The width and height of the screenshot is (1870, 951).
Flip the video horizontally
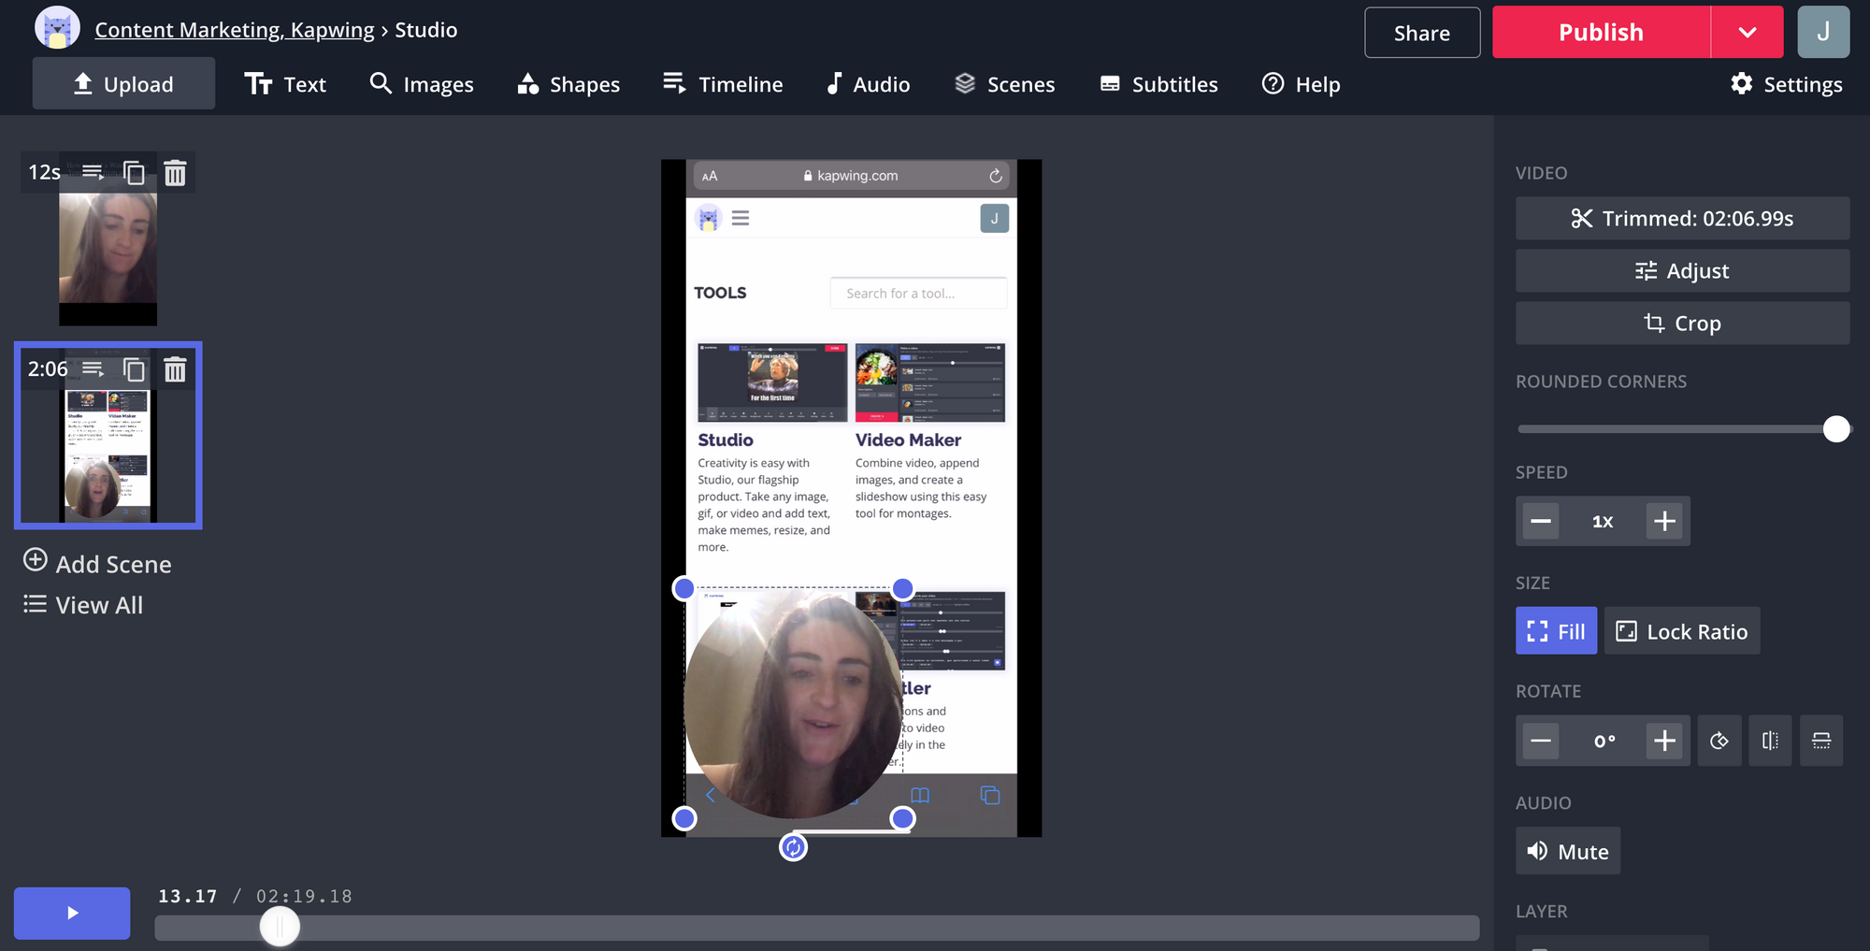coord(1770,741)
